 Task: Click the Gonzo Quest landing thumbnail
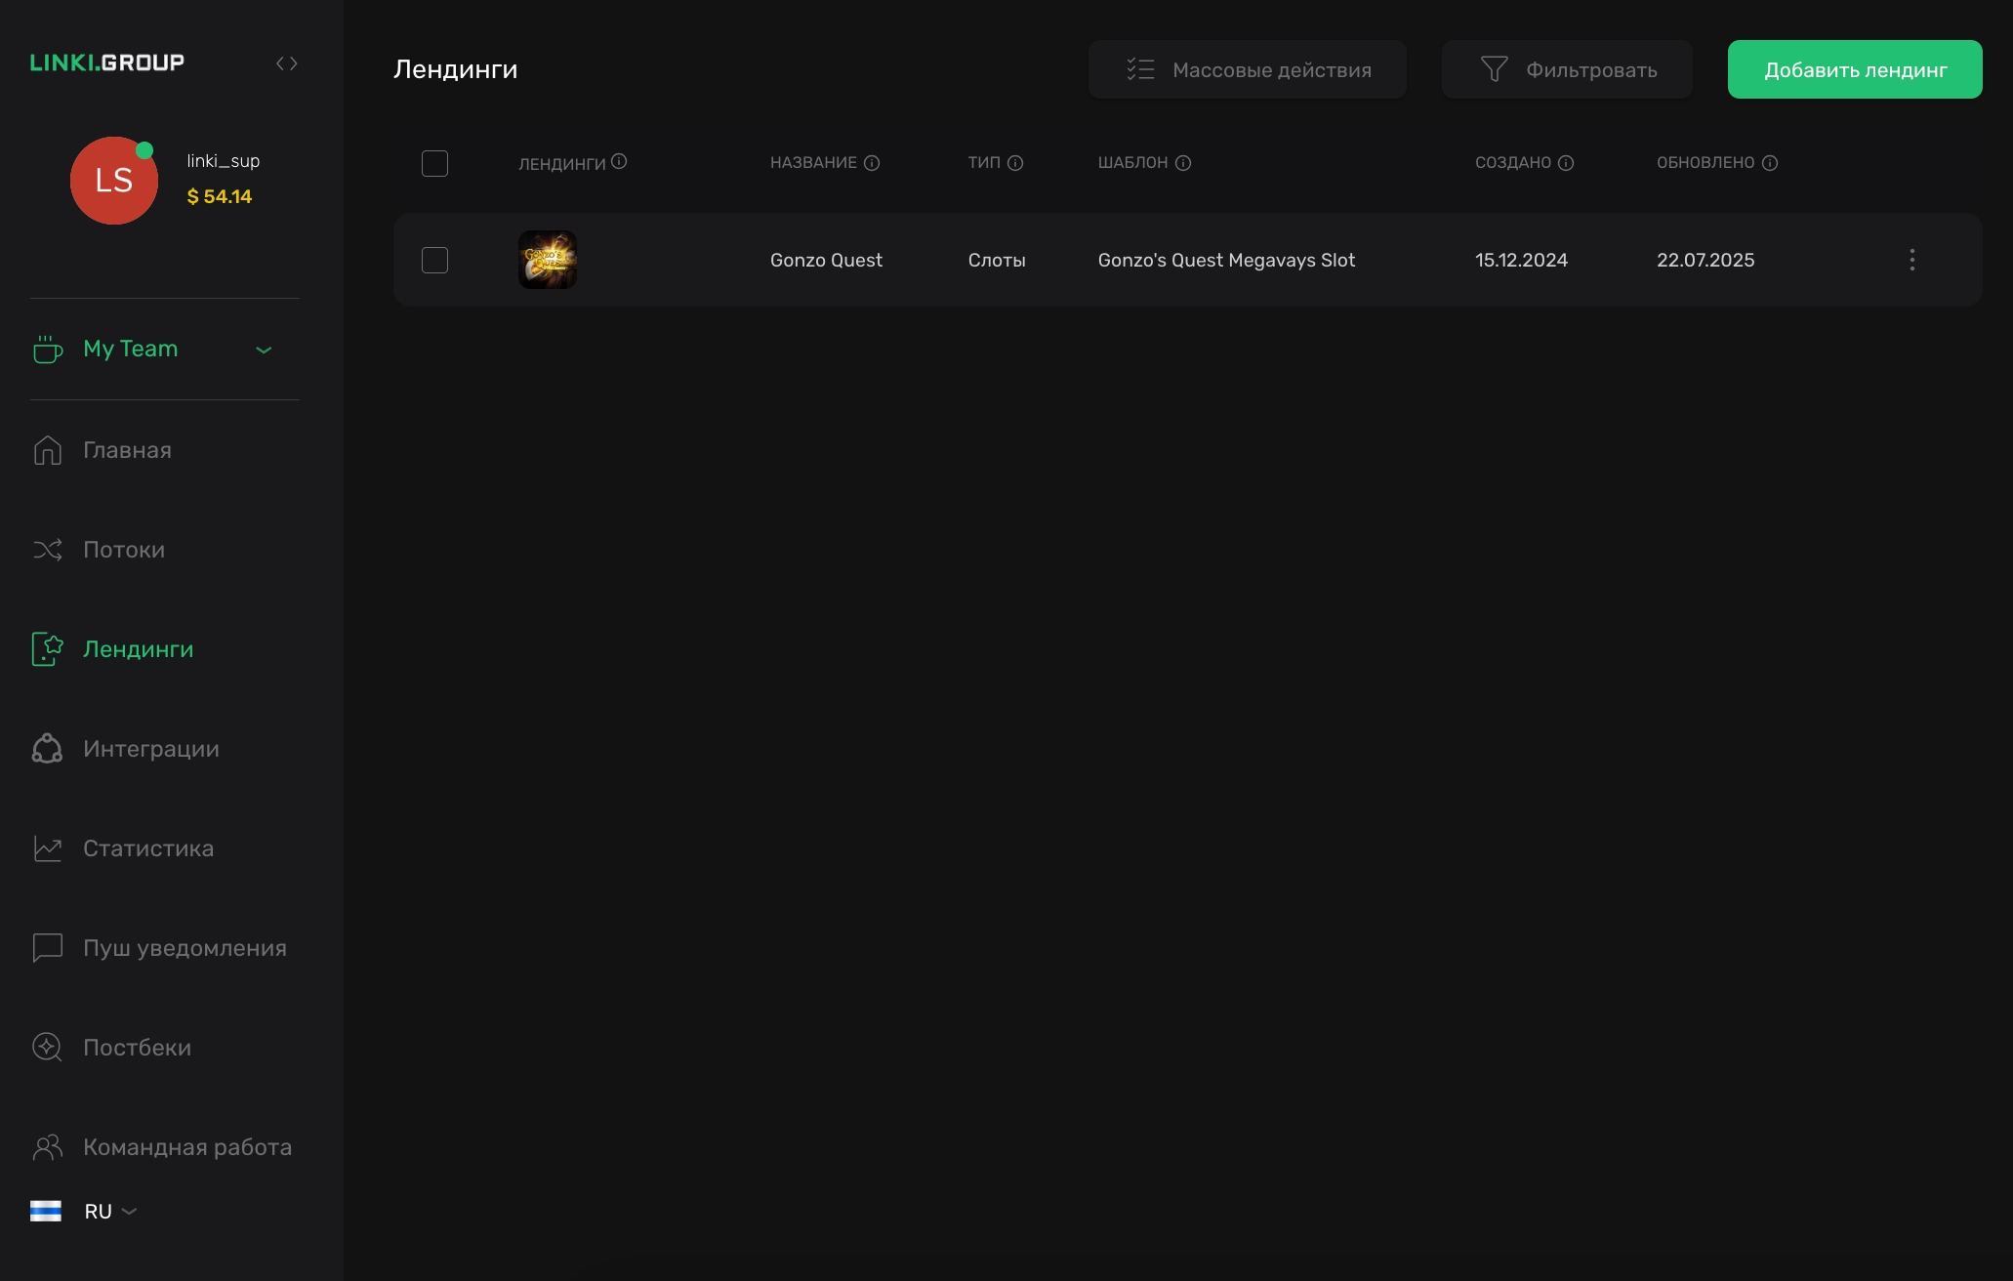pyautogui.click(x=547, y=260)
